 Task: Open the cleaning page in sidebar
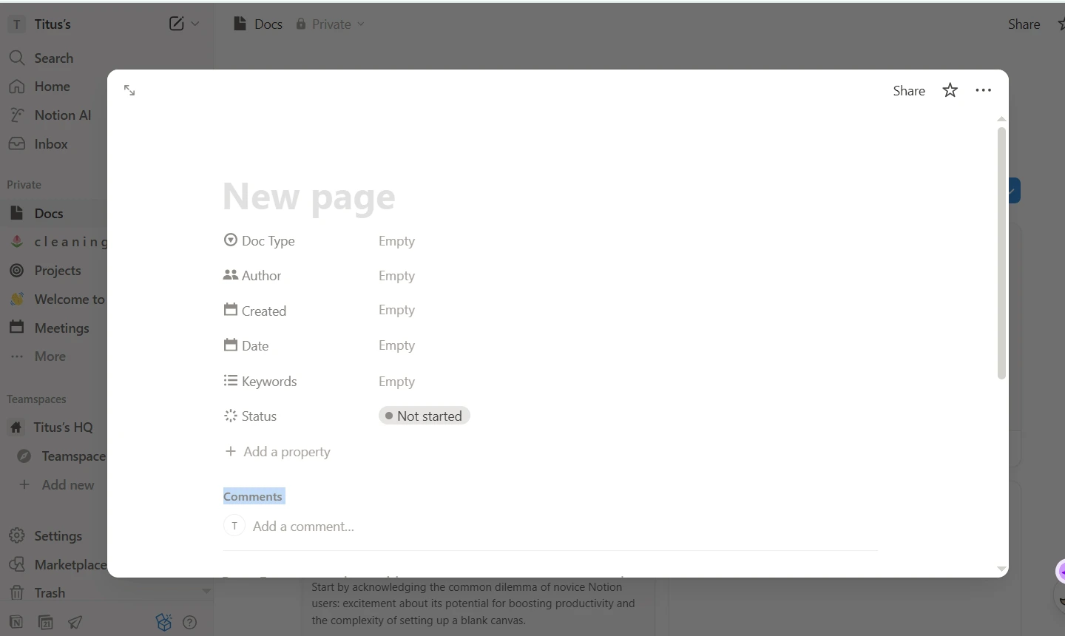(70, 242)
